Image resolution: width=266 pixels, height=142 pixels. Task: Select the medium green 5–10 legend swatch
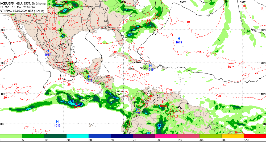pyautogui.click(x=33, y=136)
